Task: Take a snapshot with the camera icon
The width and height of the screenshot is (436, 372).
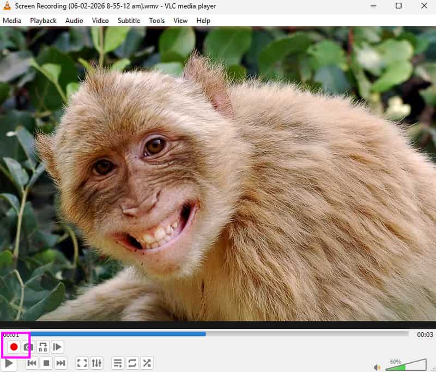Action: 28,347
